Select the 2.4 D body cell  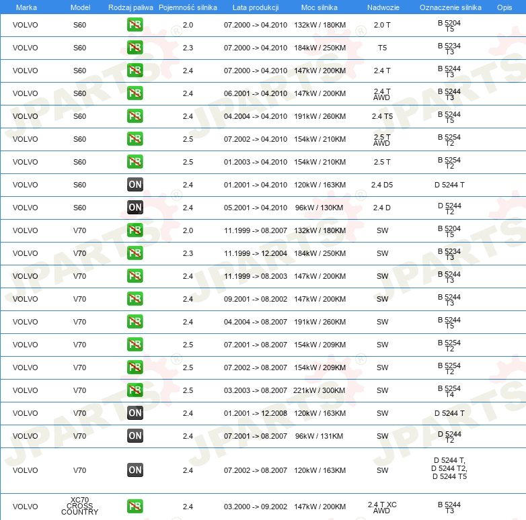coord(382,208)
